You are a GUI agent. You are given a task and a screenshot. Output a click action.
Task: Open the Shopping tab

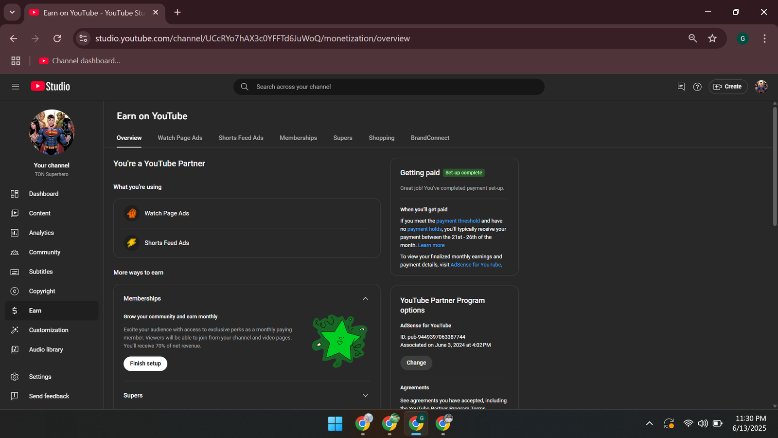[382, 138]
